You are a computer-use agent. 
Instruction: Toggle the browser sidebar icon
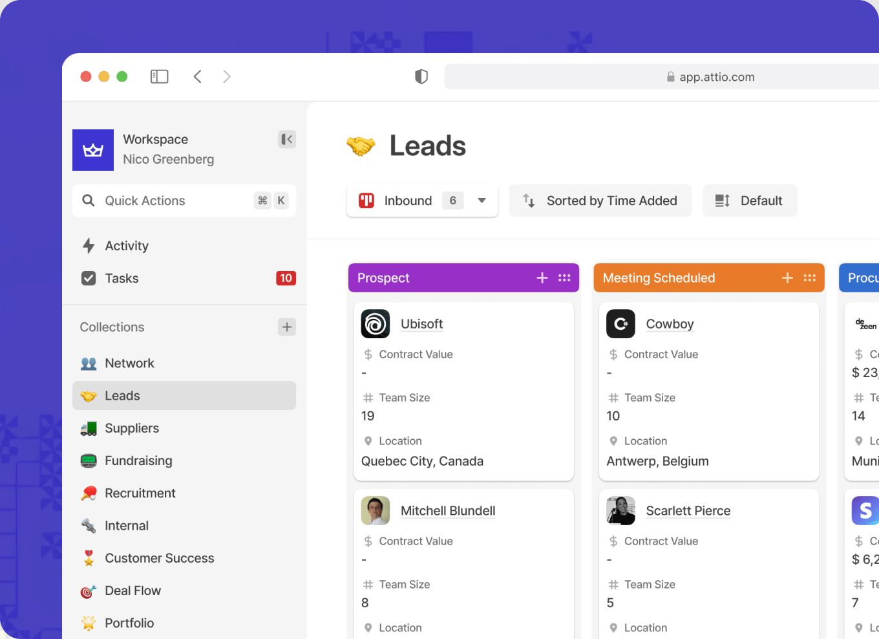pyautogui.click(x=159, y=77)
